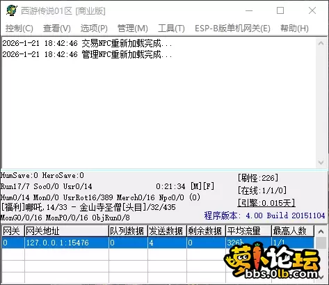Viewport: 329px width, 285px height.
Task: Open the 控制(C) menu
Action: (19, 28)
